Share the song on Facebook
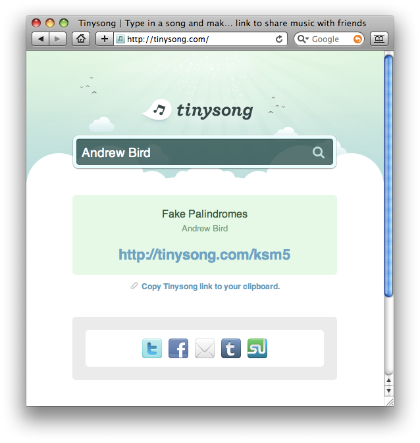420x443 pixels. tap(178, 348)
